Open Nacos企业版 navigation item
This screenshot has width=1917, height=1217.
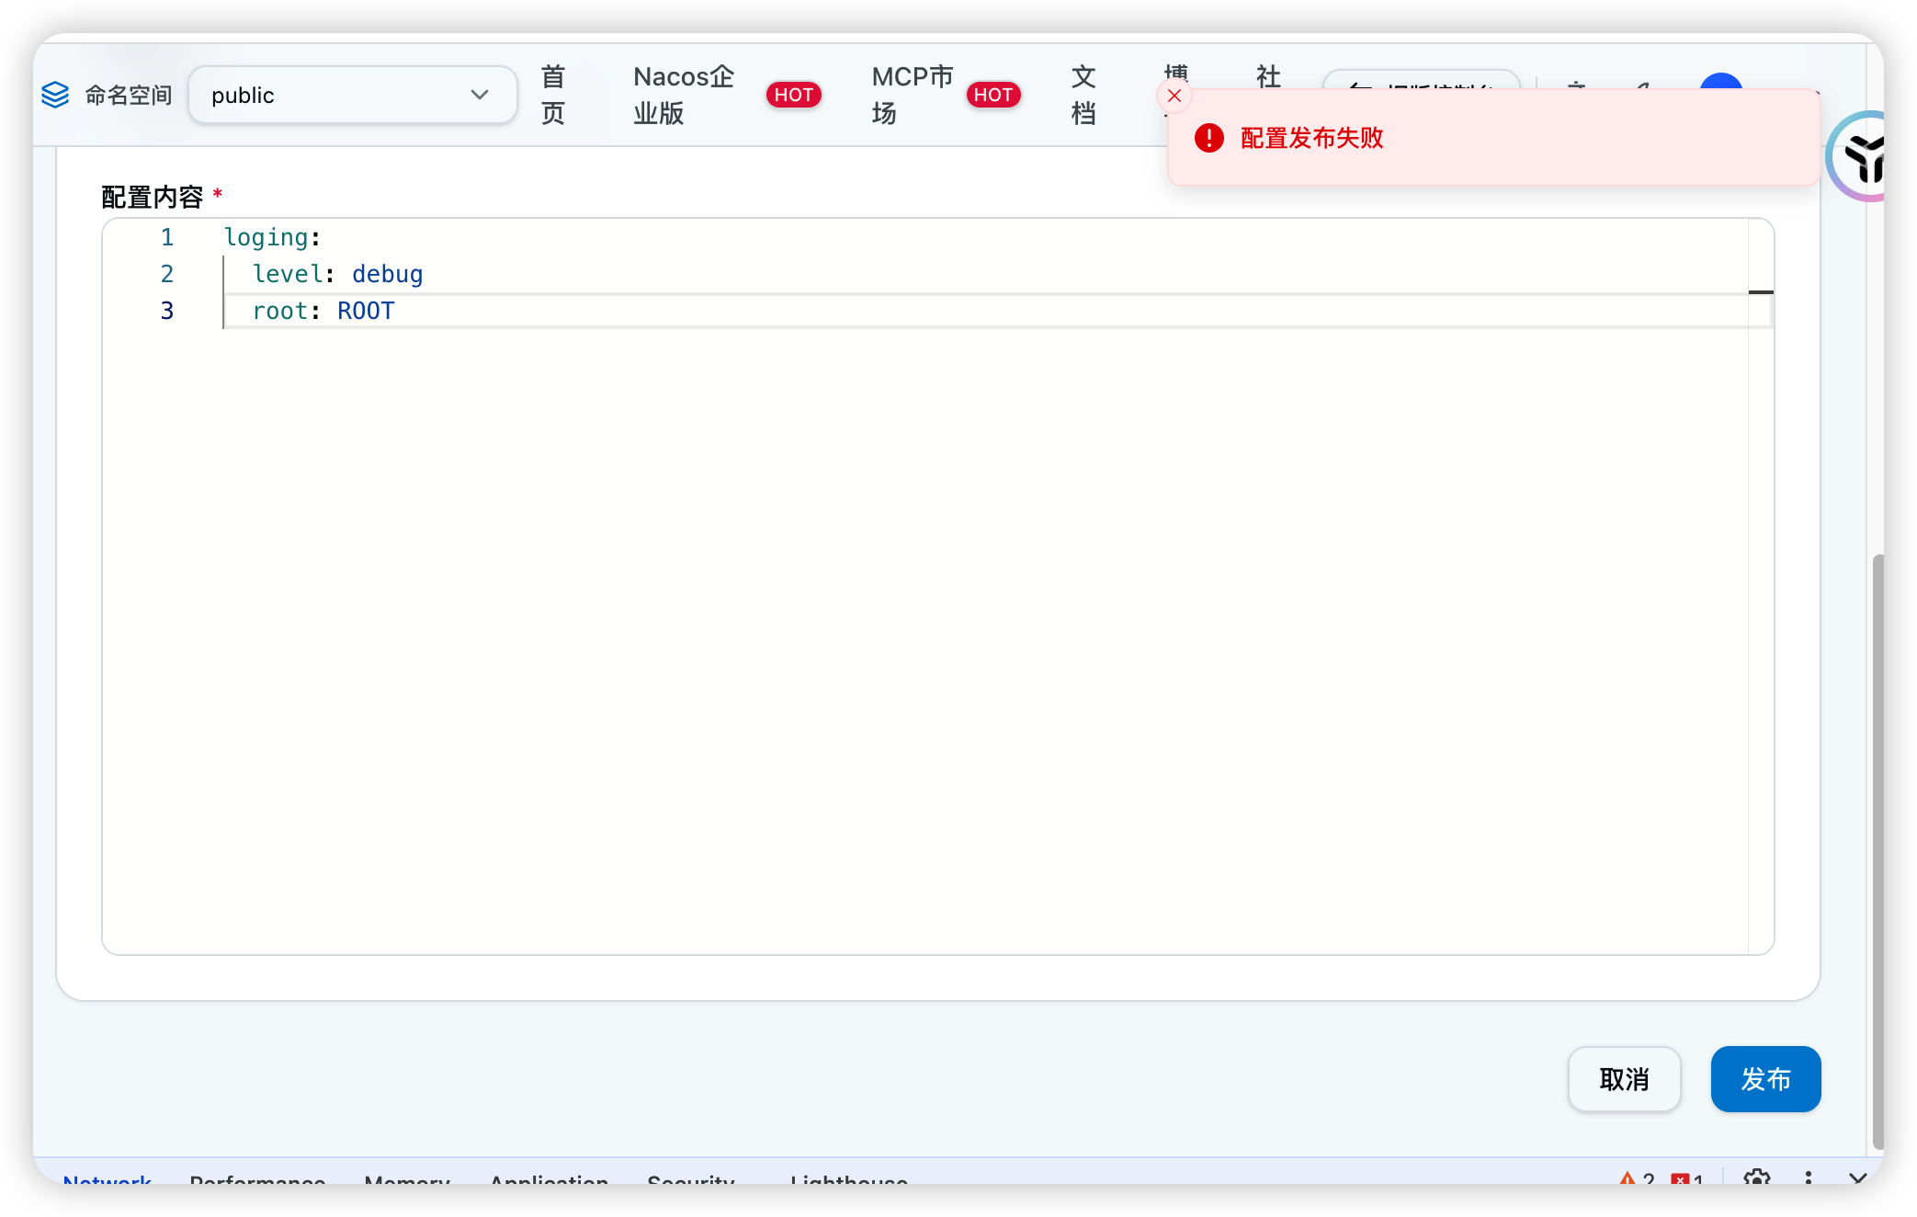[683, 95]
